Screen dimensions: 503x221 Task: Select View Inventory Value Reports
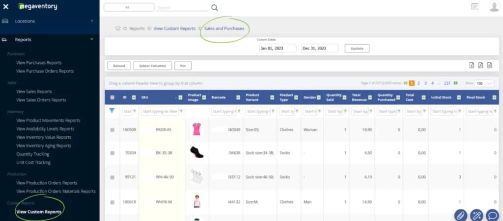pyautogui.click(x=44, y=137)
